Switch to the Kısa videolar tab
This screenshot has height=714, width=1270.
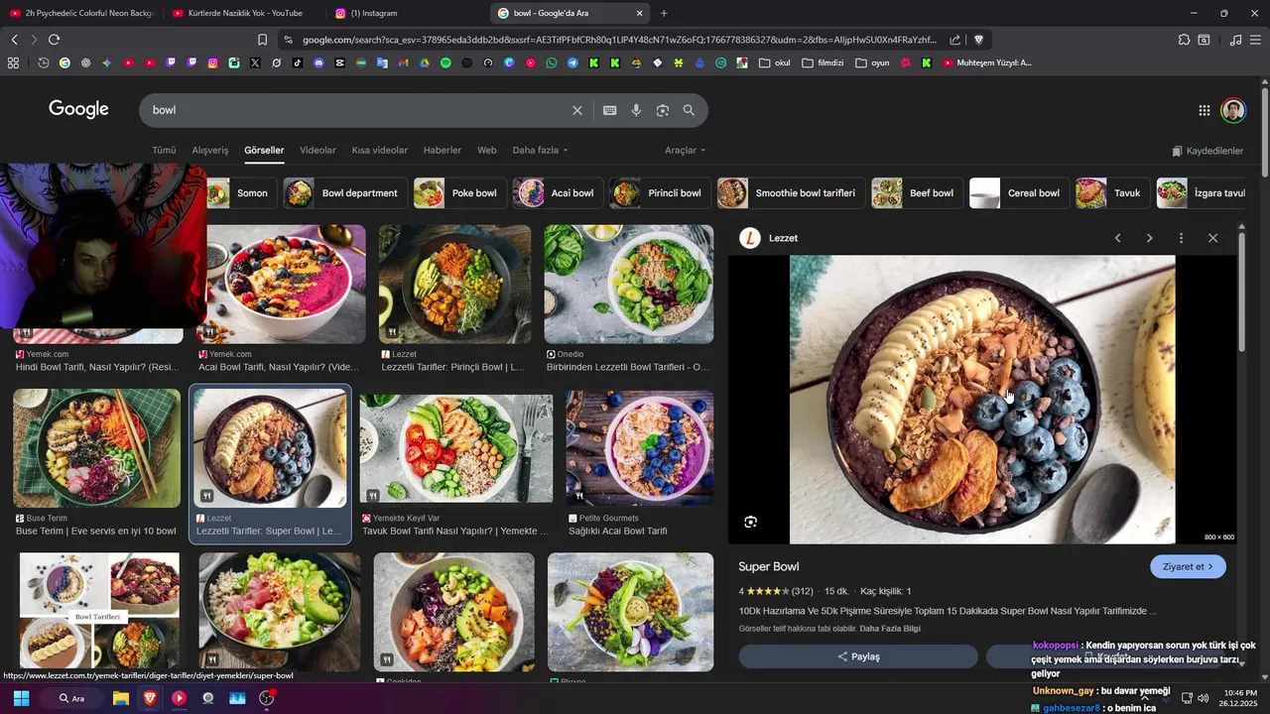coord(379,150)
